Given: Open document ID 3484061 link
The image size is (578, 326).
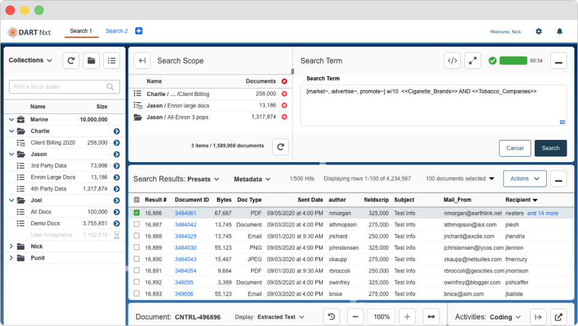Looking at the screenshot, I should (186, 213).
